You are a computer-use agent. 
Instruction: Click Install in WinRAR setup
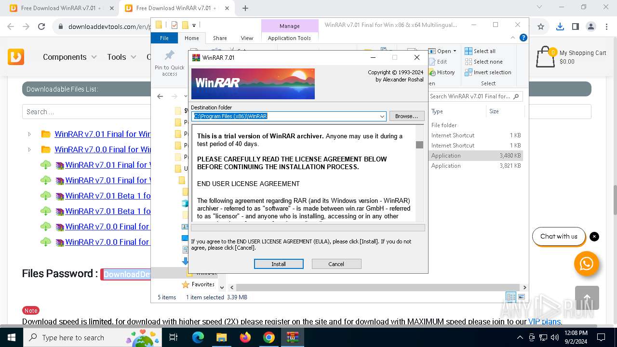[x=279, y=264]
